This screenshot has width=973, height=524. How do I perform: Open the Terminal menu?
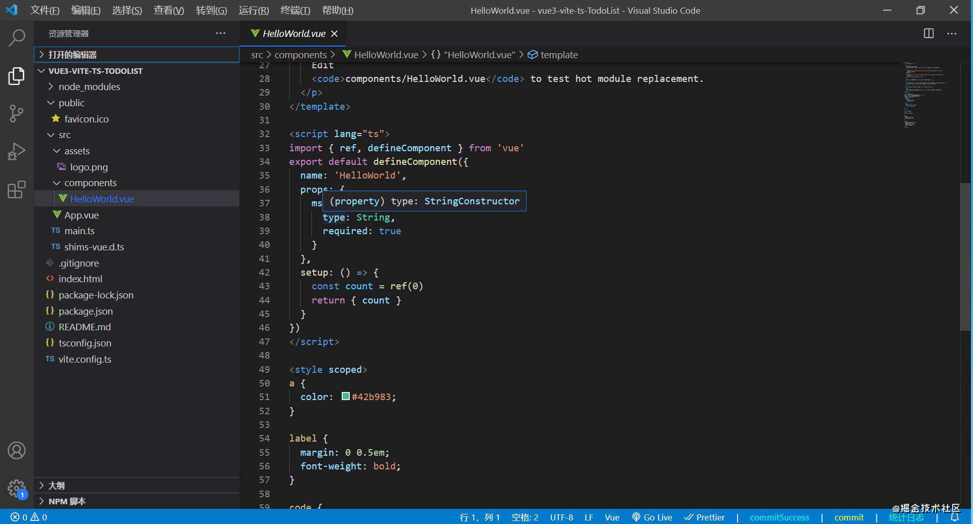[x=295, y=10]
